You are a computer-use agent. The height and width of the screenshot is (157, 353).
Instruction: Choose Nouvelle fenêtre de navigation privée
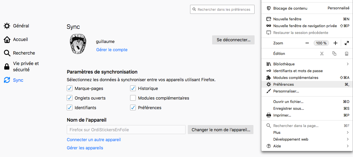tap(307, 26)
